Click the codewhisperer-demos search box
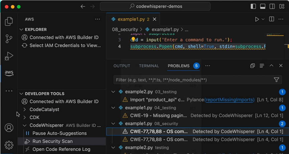Viewport: 289px width, 154px height. tap(155, 6)
